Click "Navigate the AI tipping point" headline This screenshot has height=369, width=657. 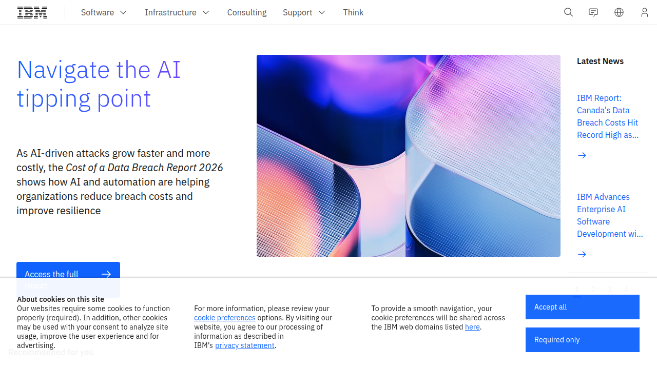coord(99,84)
